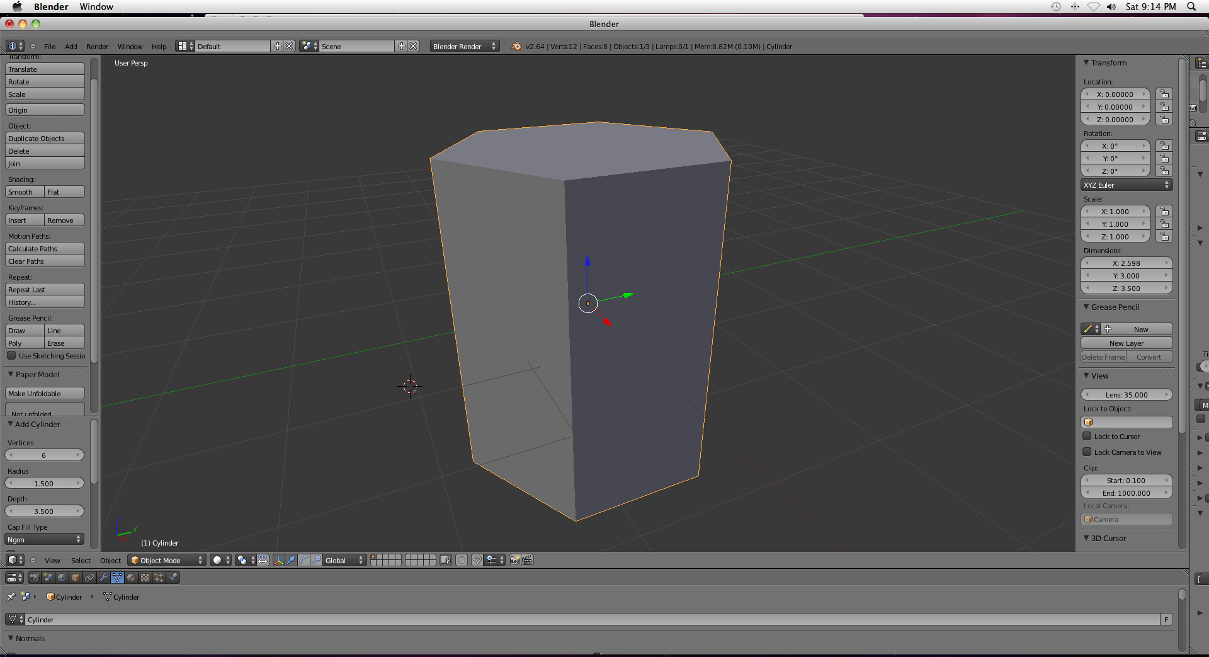Open the Physics tab icon
Image resolution: width=1209 pixels, height=657 pixels.
point(173,578)
